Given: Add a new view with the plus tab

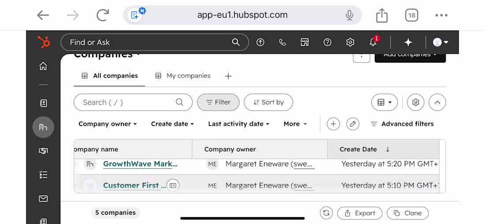Looking at the screenshot, I should (228, 76).
